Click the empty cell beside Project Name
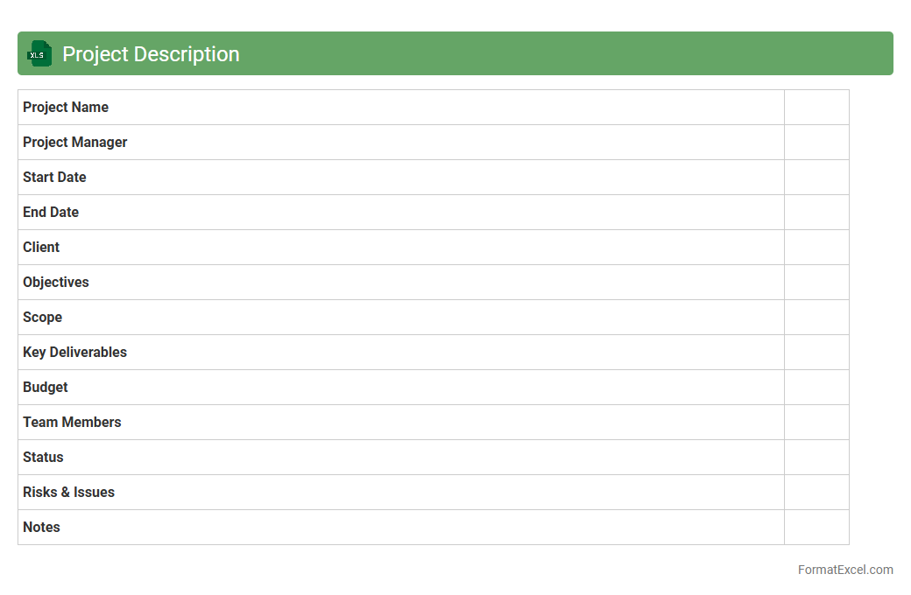The width and height of the screenshot is (911, 595). point(816,108)
